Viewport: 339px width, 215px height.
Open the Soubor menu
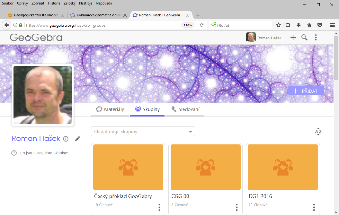pyautogui.click(x=8, y=3)
